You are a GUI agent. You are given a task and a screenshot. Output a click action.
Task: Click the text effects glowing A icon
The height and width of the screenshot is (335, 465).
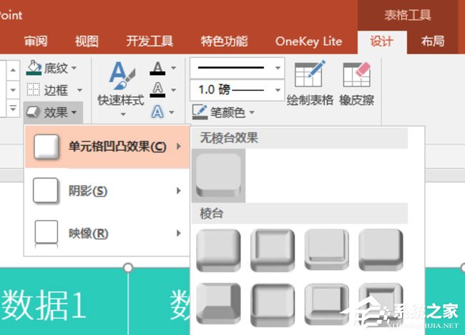point(157,111)
